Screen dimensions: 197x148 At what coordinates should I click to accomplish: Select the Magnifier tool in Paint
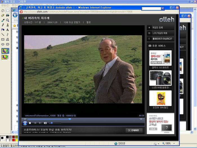pyautogui.click(x=8, y=20)
